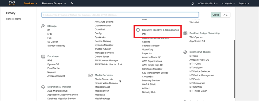
Task: Open the notifications bell
Action: tap(193, 4)
